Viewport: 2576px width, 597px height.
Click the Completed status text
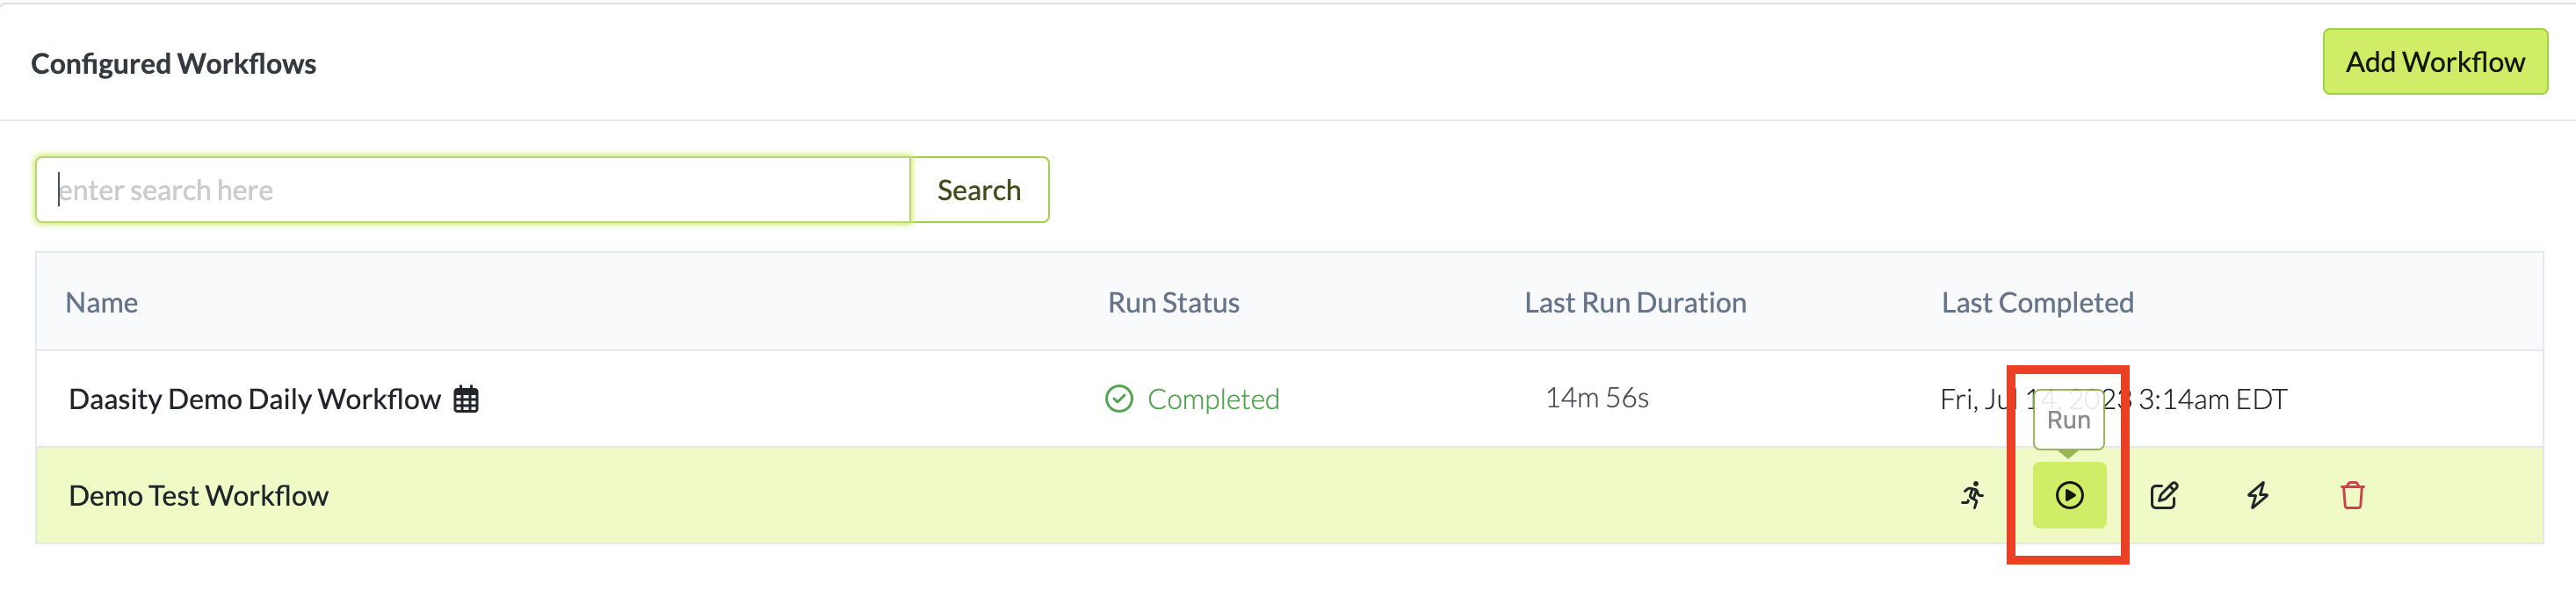coord(1213,399)
